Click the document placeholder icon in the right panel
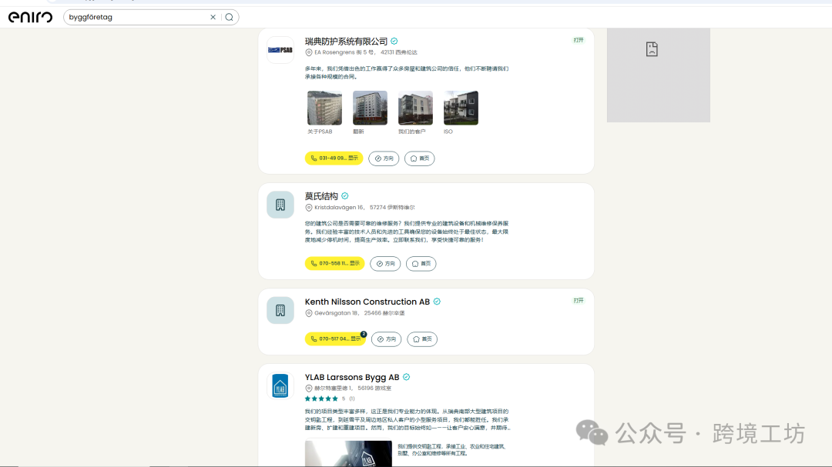The image size is (832, 467). 651,48
